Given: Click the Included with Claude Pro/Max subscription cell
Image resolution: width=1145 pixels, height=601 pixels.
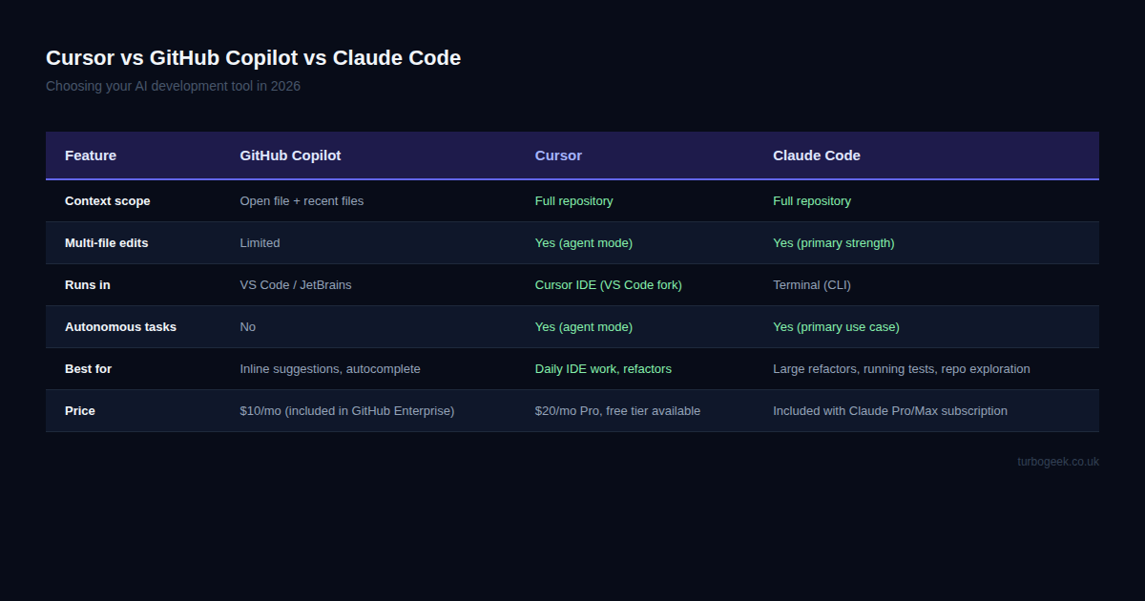Looking at the screenshot, I should click(890, 410).
